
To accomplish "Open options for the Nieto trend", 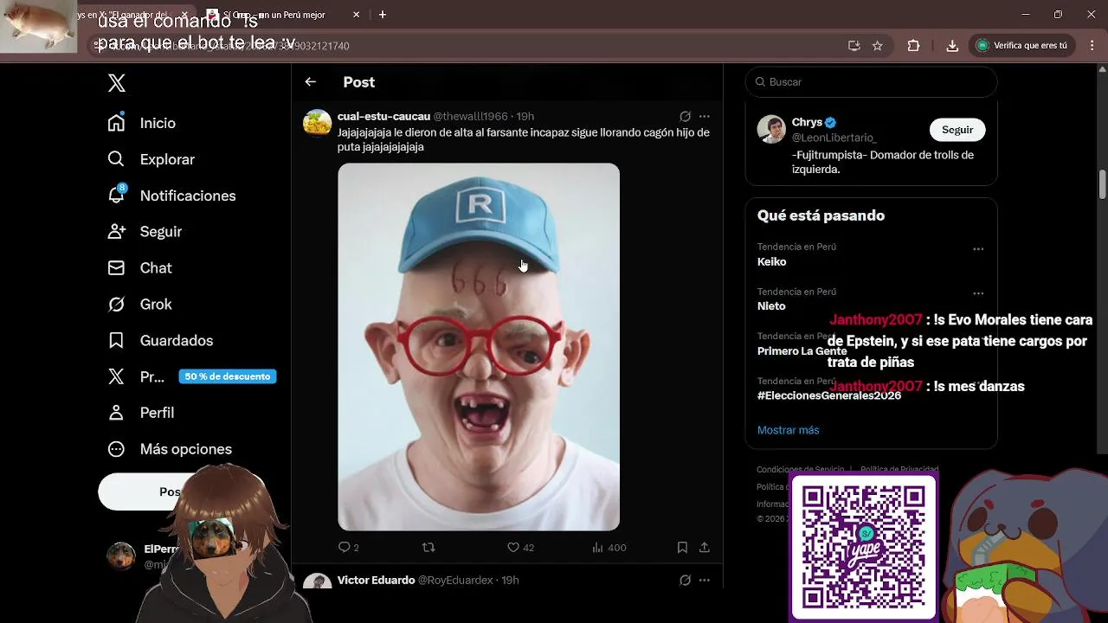I will [x=978, y=293].
